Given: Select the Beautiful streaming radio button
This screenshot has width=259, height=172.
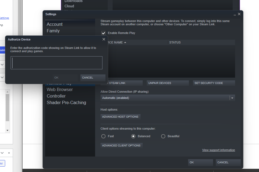Looking at the screenshot, I should (x=163, y=136).
